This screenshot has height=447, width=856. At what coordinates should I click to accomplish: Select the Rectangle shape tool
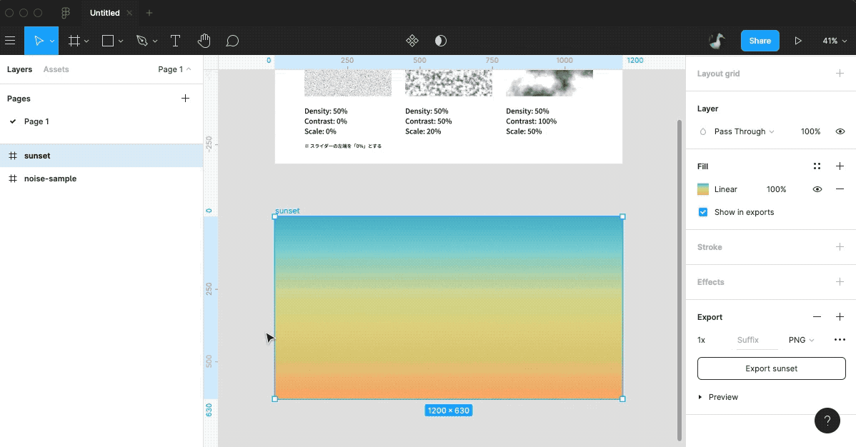(x=108, y=41)
